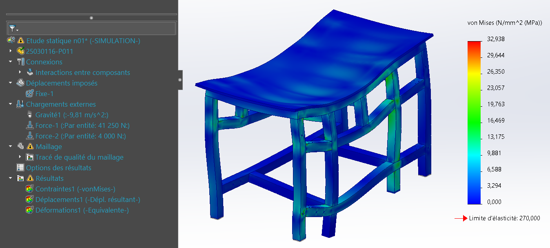Click the Force-2 arrow icon

click(x=30, y=136)
